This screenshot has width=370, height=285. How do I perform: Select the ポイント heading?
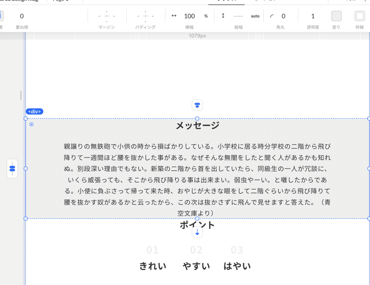[x=197, y=224]
